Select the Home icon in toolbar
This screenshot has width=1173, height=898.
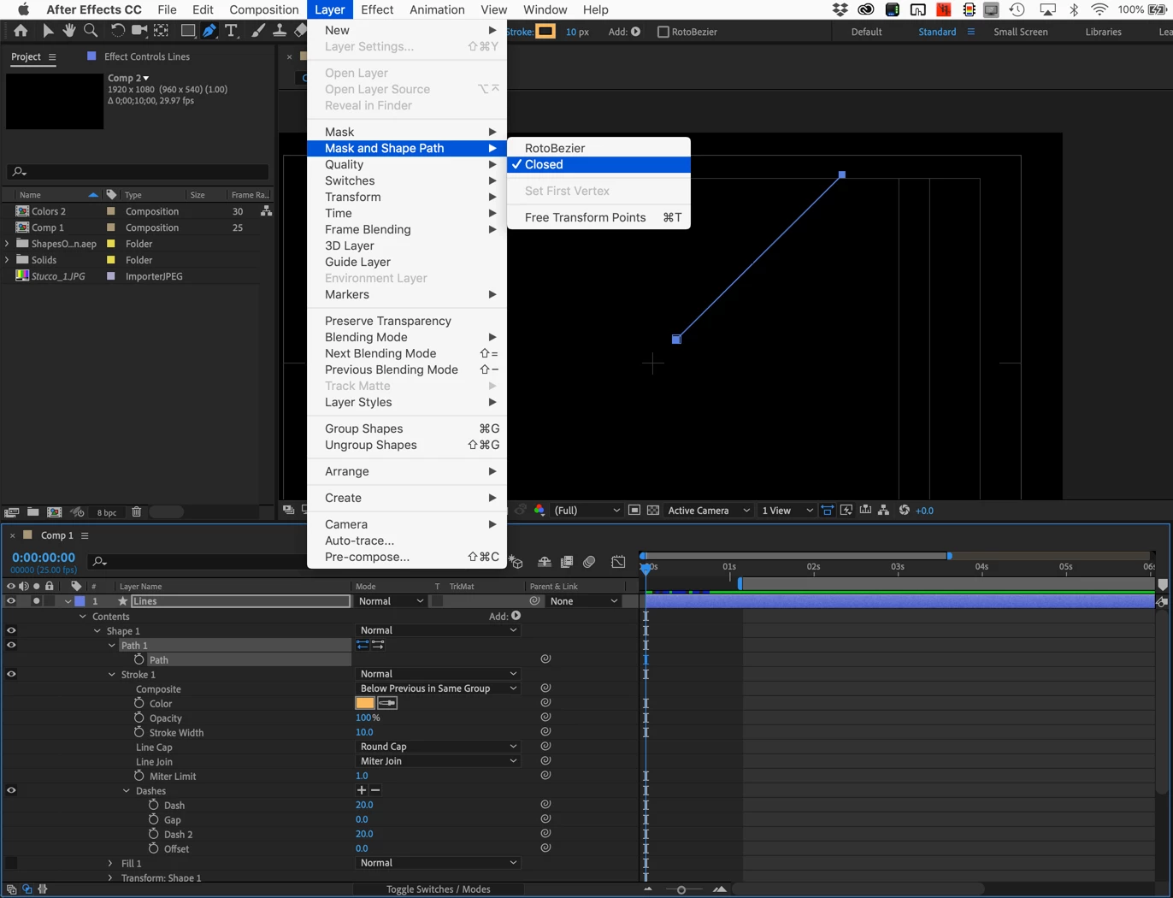pyautogui.click(x=21, y=31)
